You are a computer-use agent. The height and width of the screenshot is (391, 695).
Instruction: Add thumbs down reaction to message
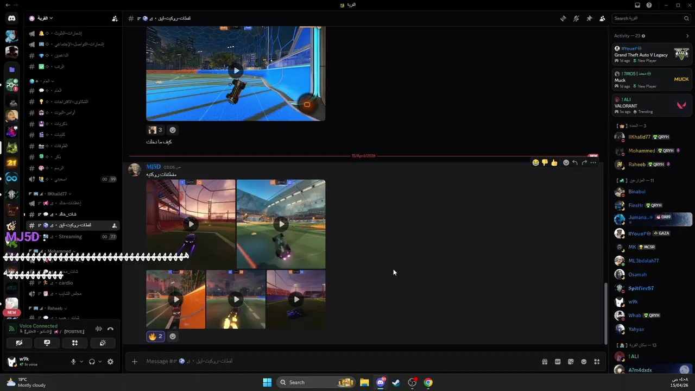(545, 162)
